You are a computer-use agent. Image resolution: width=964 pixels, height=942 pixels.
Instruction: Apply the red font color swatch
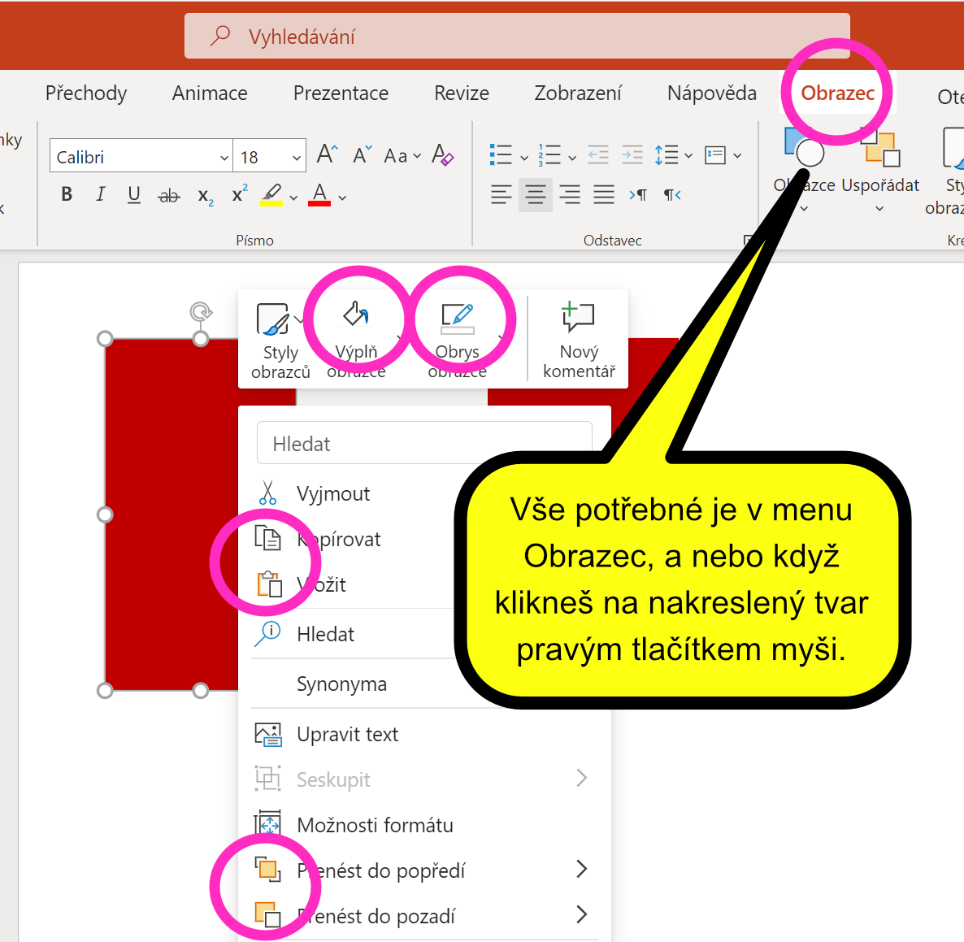pos(319,195)
